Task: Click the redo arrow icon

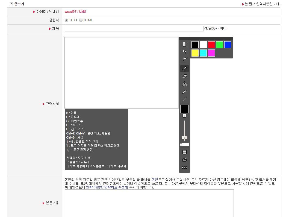Action: point(184,60)
